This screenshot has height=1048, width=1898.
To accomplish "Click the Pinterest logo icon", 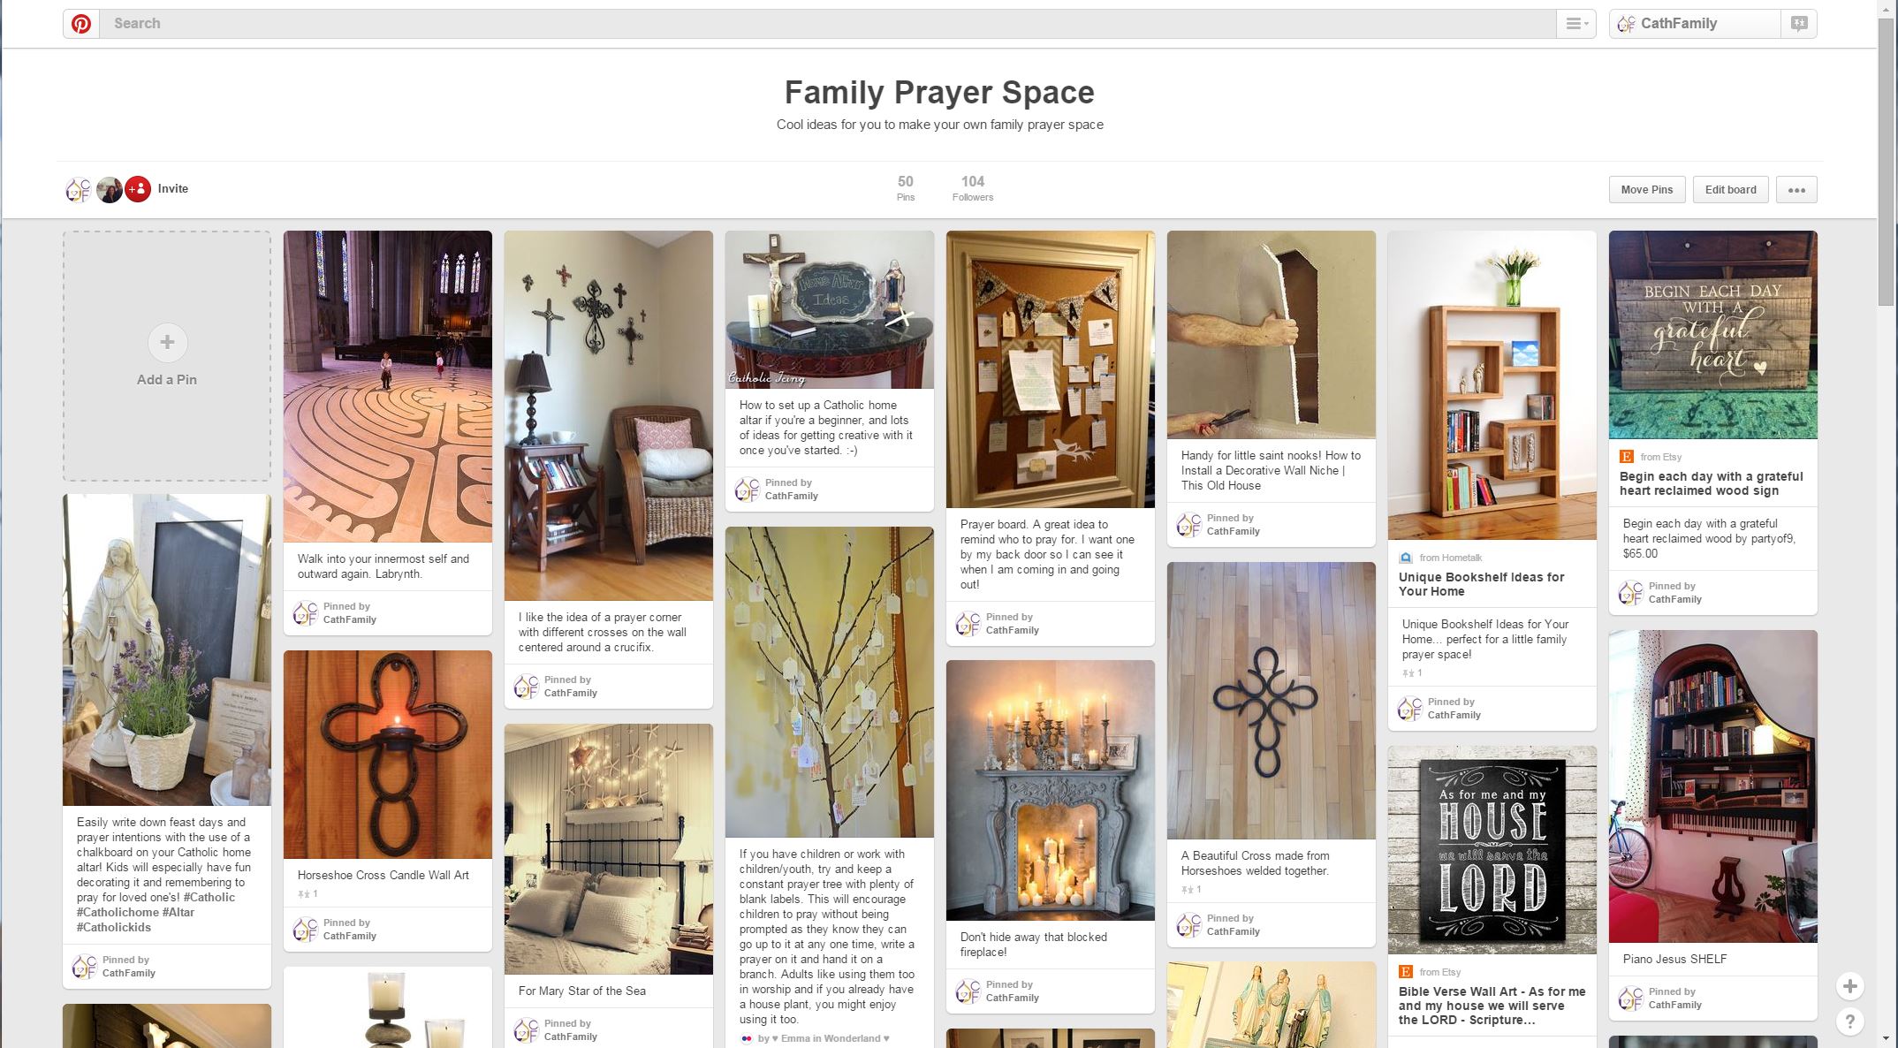I will 81,24.
